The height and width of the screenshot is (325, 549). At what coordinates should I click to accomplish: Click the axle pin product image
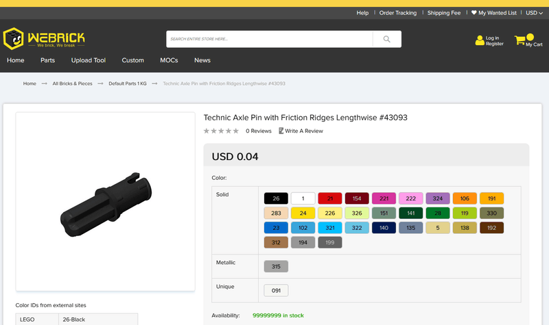[x=106, y=205]
